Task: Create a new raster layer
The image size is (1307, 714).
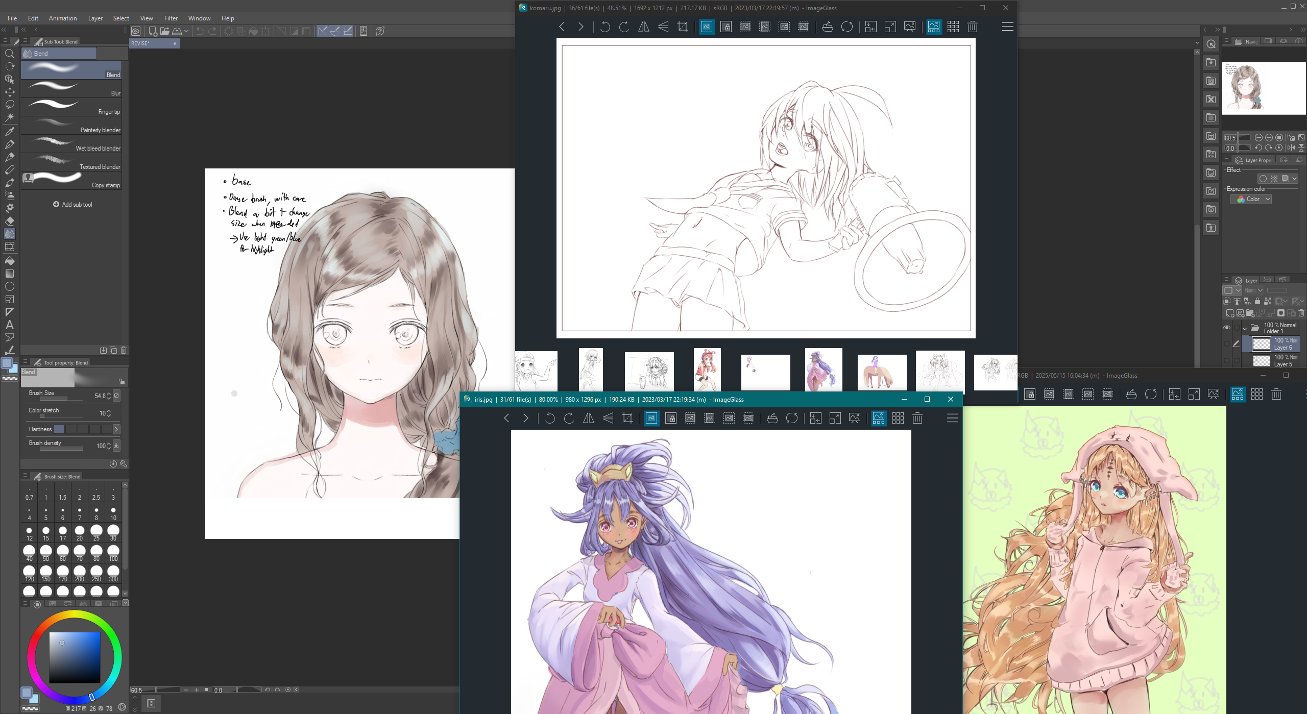Action: pyautogui.click(x=1230, y=313)
